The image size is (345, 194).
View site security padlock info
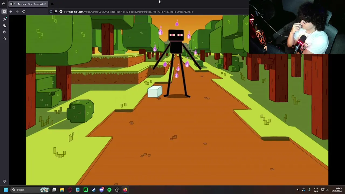pyautogui.click(x=56, y=12)
